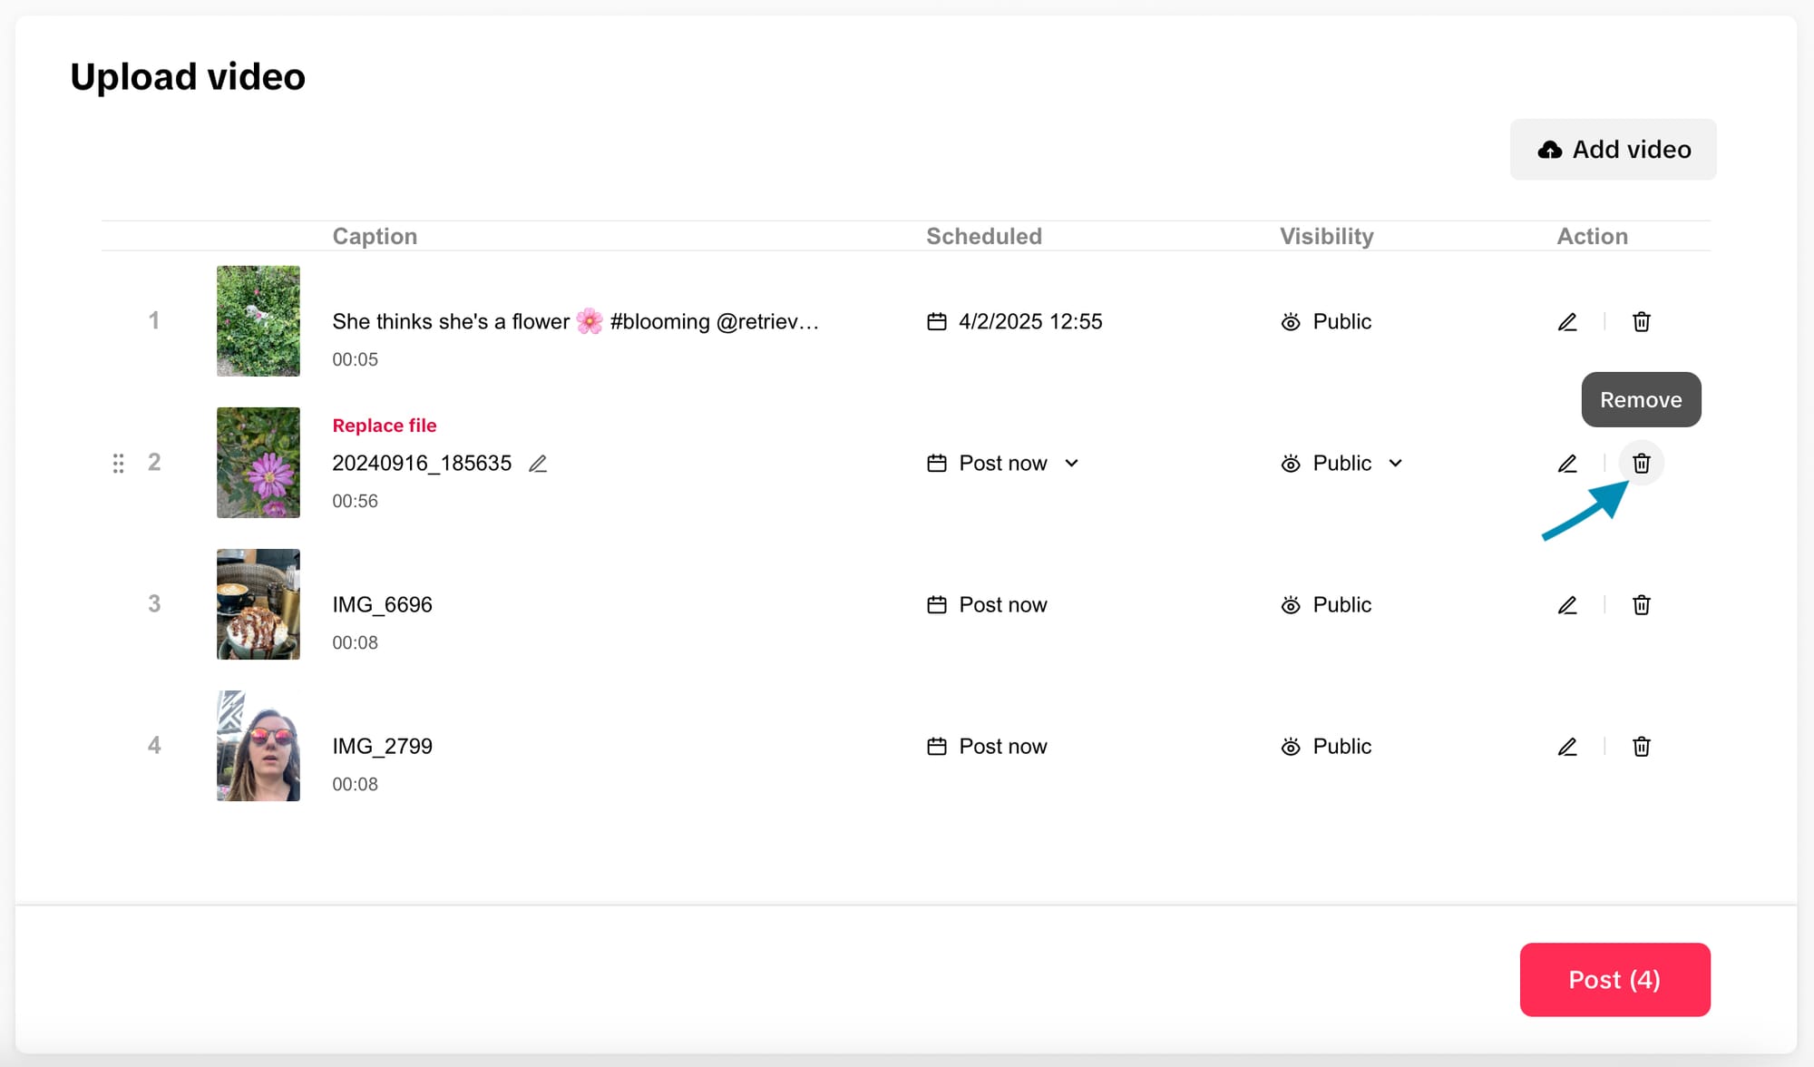Screen dimensions: 1814x1067
Task: Click the Replace file link
Action: 385,426
